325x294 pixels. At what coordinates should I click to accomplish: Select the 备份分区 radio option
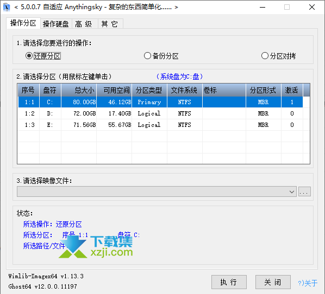pyautogui.click(x=161, y=56)
